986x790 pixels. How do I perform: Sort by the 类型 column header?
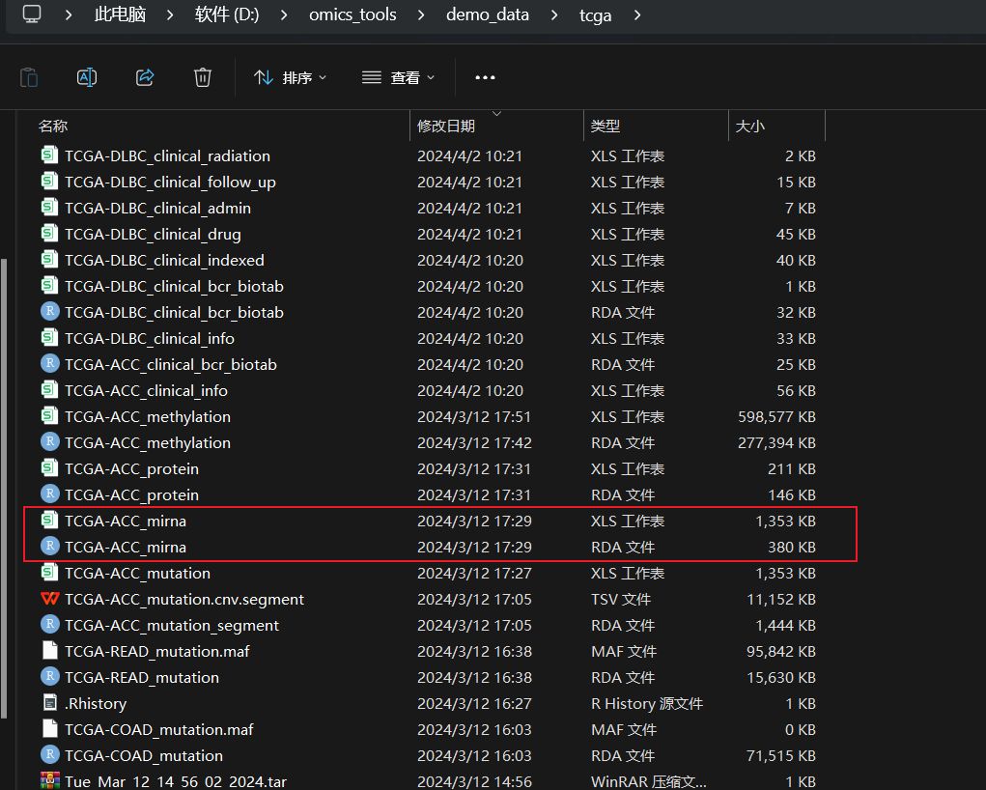tap(605, 126)
